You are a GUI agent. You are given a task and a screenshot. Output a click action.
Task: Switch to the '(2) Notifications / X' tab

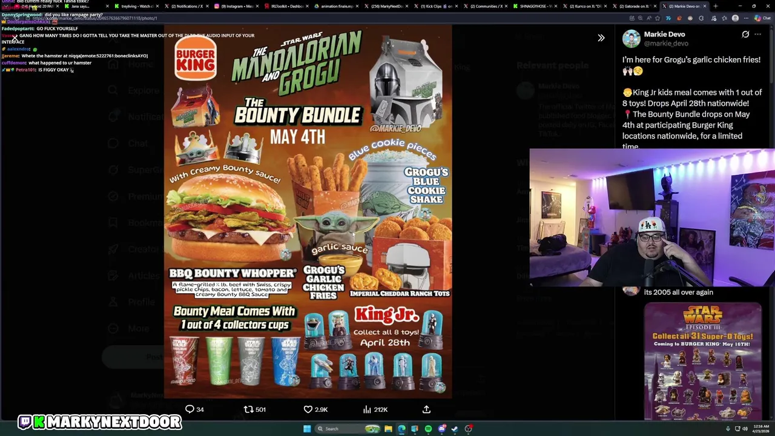pos(186,6)
